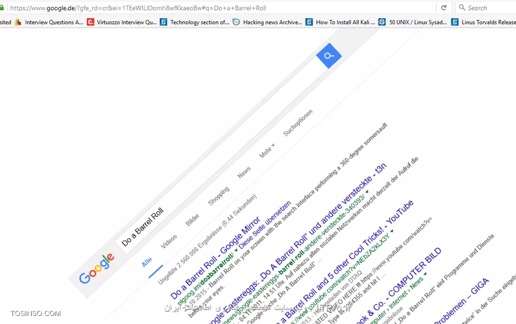Open the Linus Torvalds Release bookmark

click(489, 22)
